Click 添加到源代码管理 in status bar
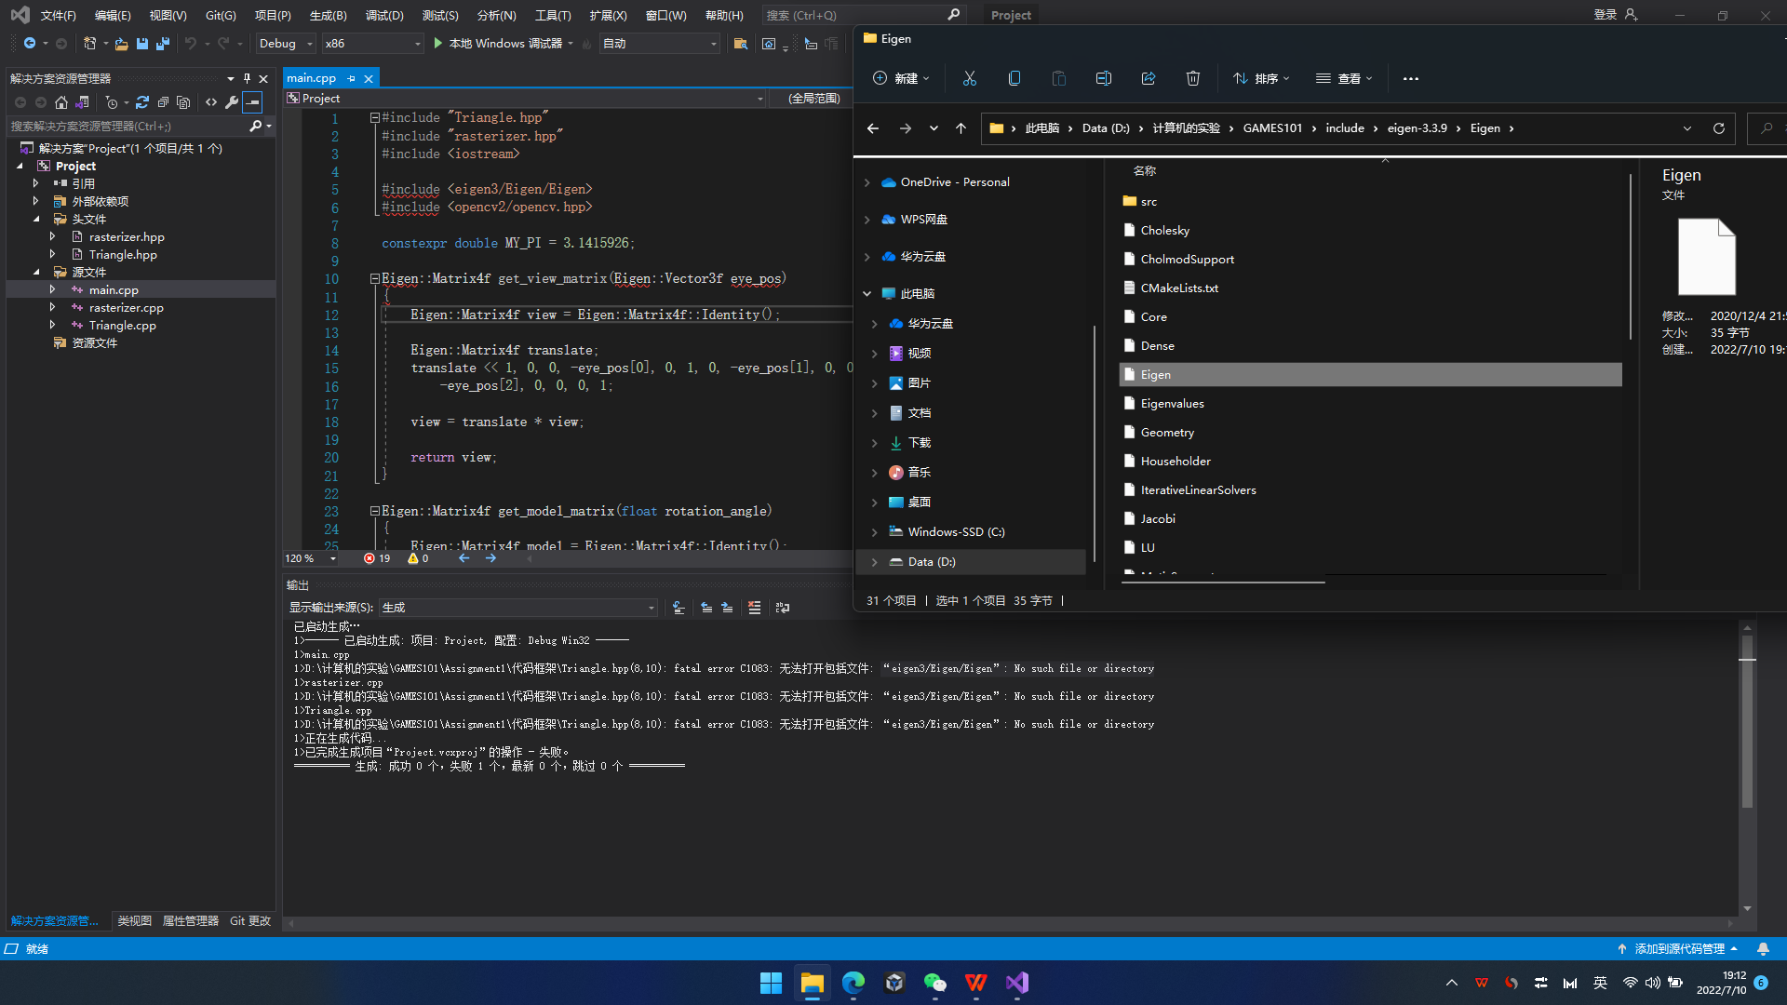Viewport: 1787px width, 1005px height. tap(1678, 949)
